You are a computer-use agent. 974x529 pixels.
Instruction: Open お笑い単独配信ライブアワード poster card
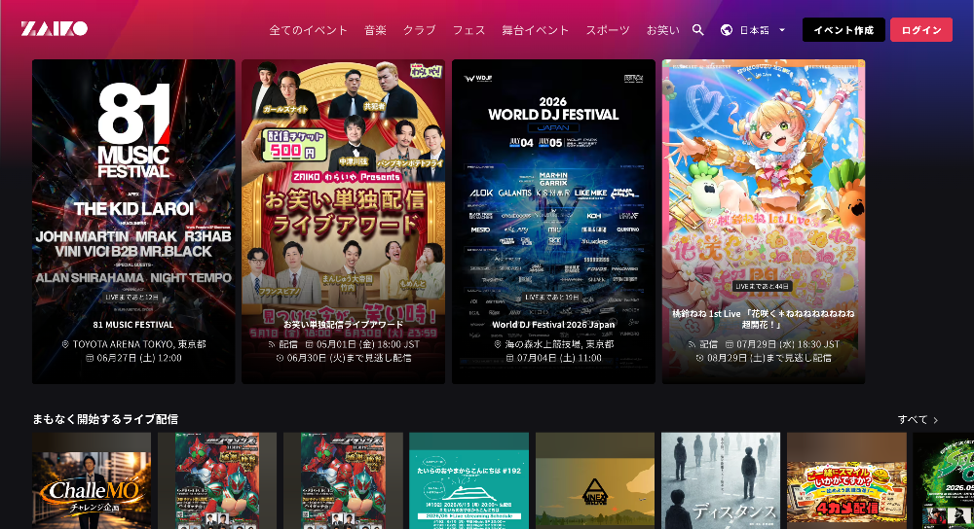[344, 222]
